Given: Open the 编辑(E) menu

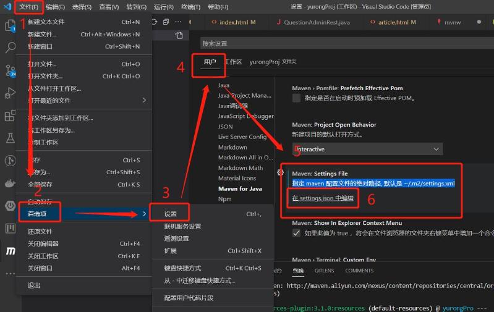Looking at the screenshot, I should click(55, 7).
